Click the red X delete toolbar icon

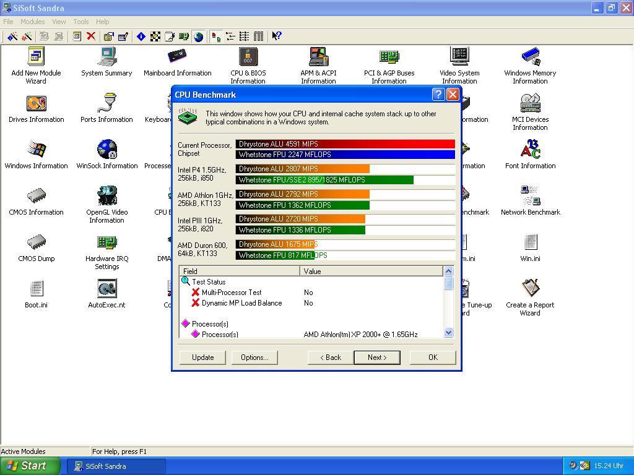pyautogui.click(x=91, y=36)
